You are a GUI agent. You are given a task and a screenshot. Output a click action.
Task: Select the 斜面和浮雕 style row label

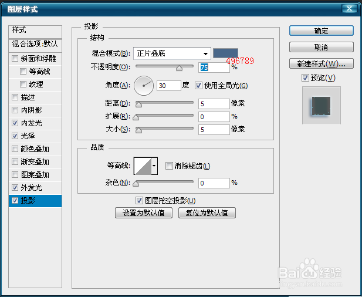[x=38, y=59]
